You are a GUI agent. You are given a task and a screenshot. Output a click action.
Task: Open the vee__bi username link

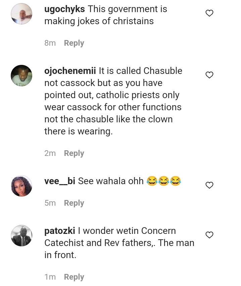pyautogui.click(x=60, y=181)
